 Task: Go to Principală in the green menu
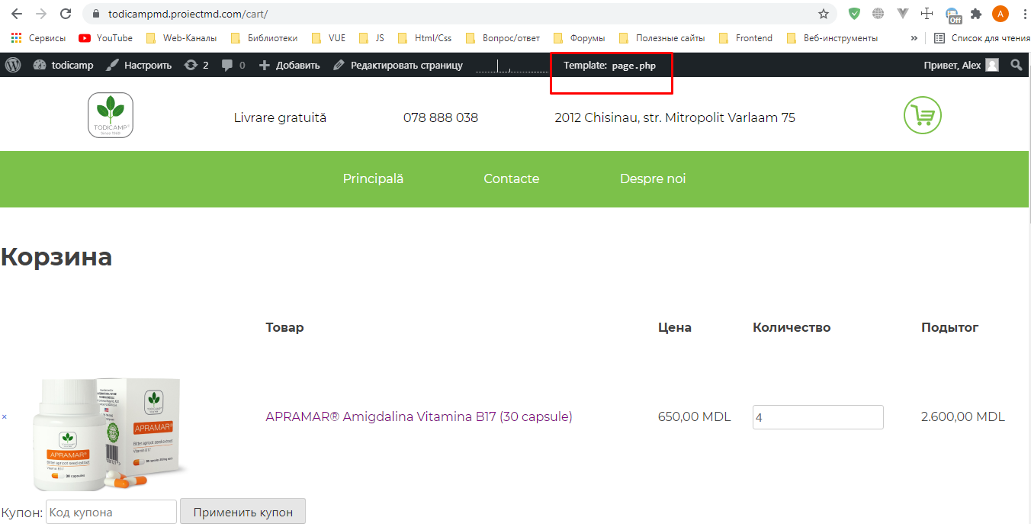coord(373,178)
